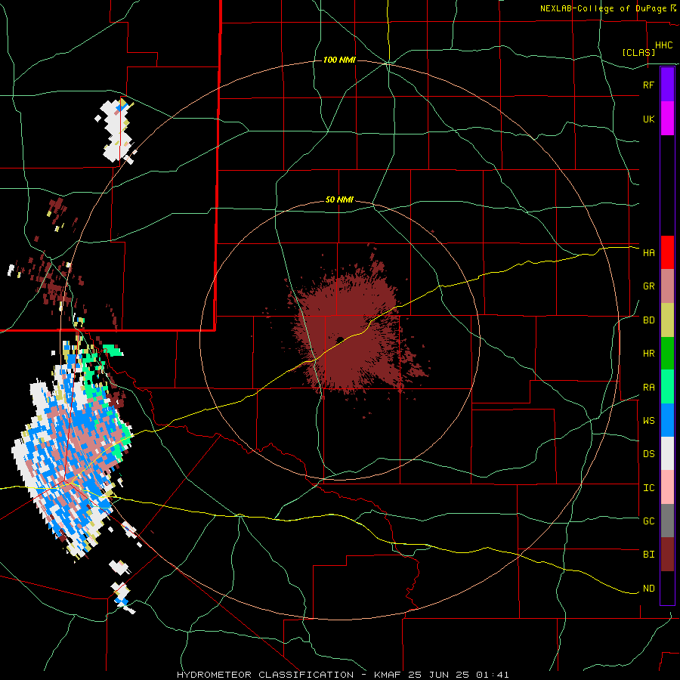Click the DS white legend swatch
The height and width of the screenshot is (680, 680).
[x=667, y=453]
